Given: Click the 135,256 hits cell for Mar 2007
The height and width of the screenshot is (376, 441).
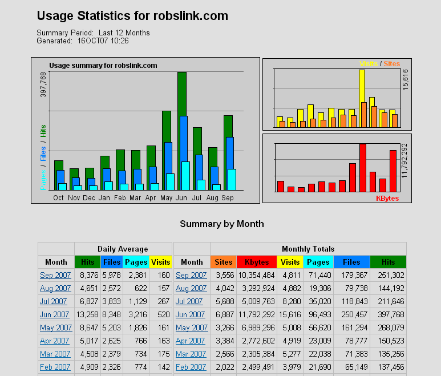Looking at the screenshot, I should tap(388, 354).
